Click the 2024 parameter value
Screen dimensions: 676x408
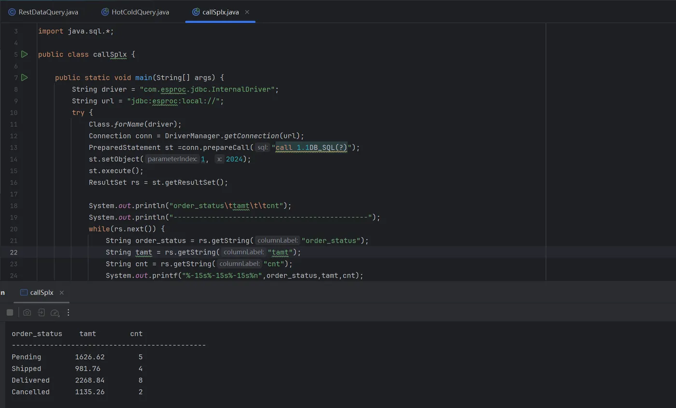(x=234, y=159)
